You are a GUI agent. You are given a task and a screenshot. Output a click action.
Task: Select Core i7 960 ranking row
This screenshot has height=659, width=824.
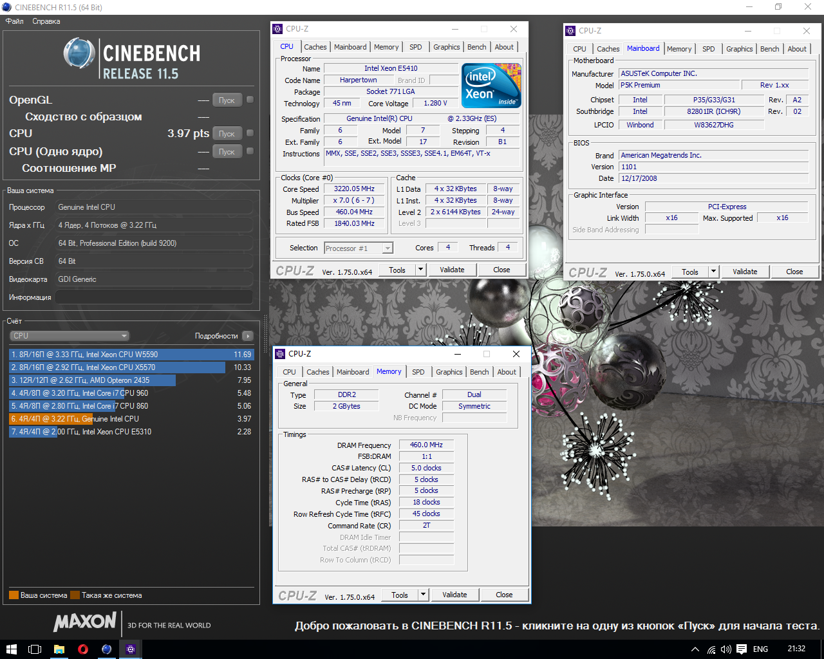tap(131, 393)
